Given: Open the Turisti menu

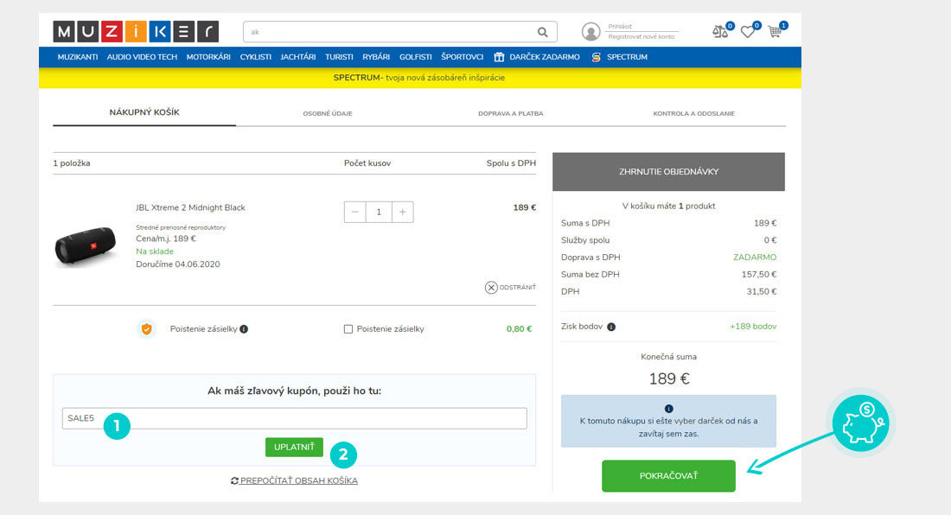Looking at the screenshot, I should [x=339, y=57].
